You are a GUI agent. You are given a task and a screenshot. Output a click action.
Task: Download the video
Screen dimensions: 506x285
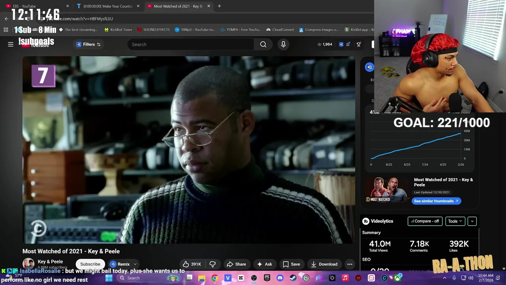tap(324, 264)
